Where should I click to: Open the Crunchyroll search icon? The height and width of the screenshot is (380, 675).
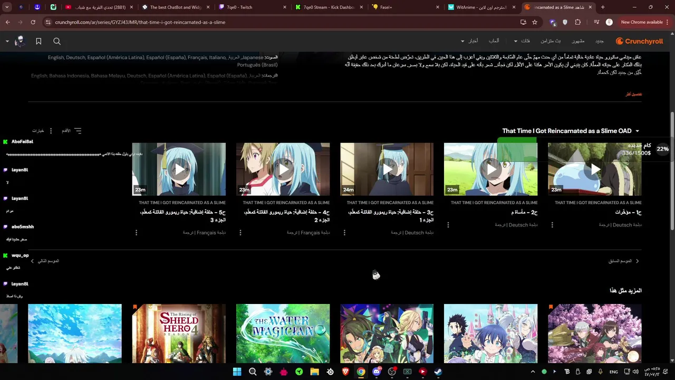click(x=57, y=41)
